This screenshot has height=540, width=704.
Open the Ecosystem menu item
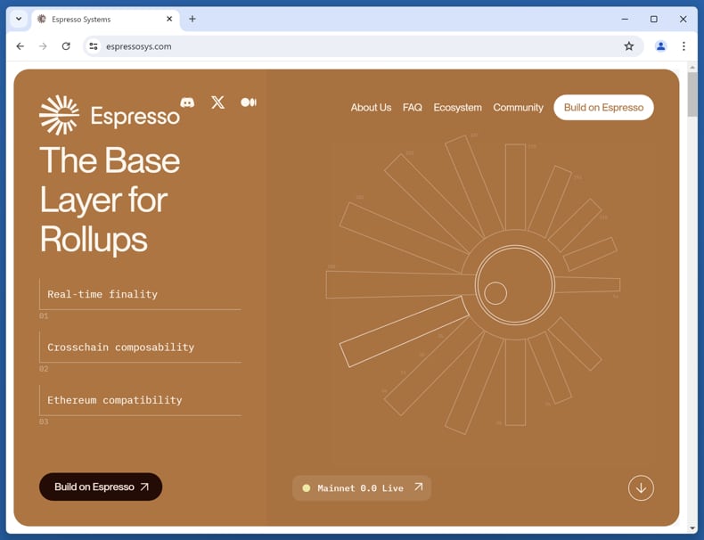pos(457,107)
